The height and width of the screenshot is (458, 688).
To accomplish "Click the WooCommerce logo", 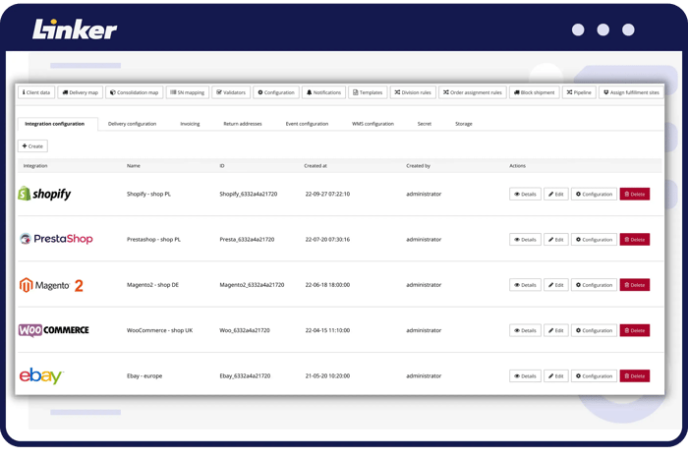I will pyautogui.click(x=53, y=330).
